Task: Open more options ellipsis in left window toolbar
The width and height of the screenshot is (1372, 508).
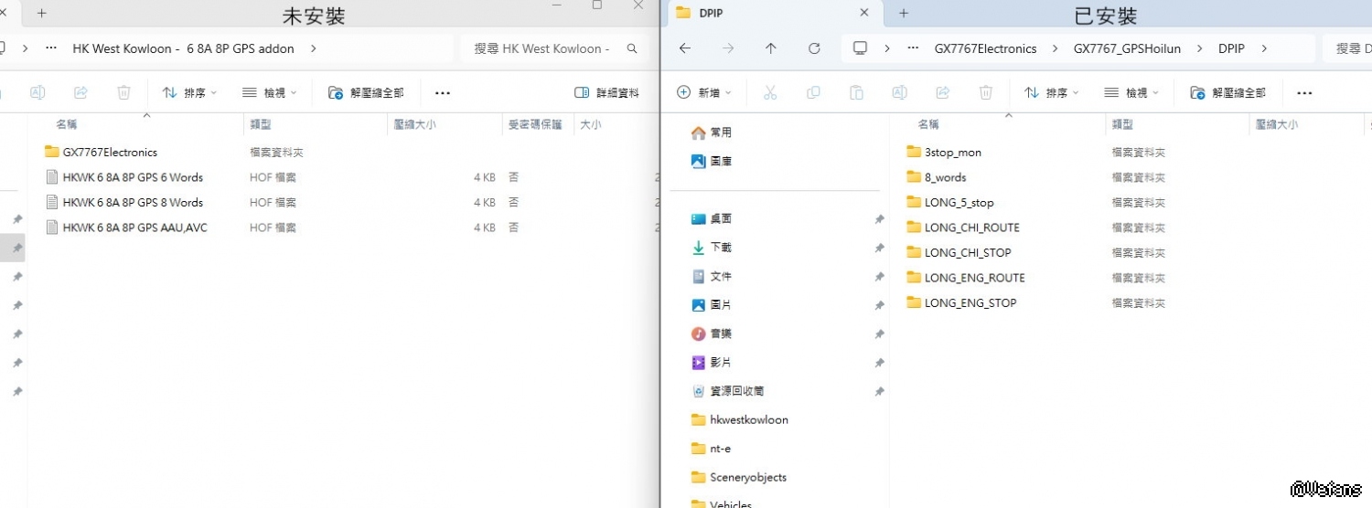Action: pyautogui.click(x=443, y=92)
